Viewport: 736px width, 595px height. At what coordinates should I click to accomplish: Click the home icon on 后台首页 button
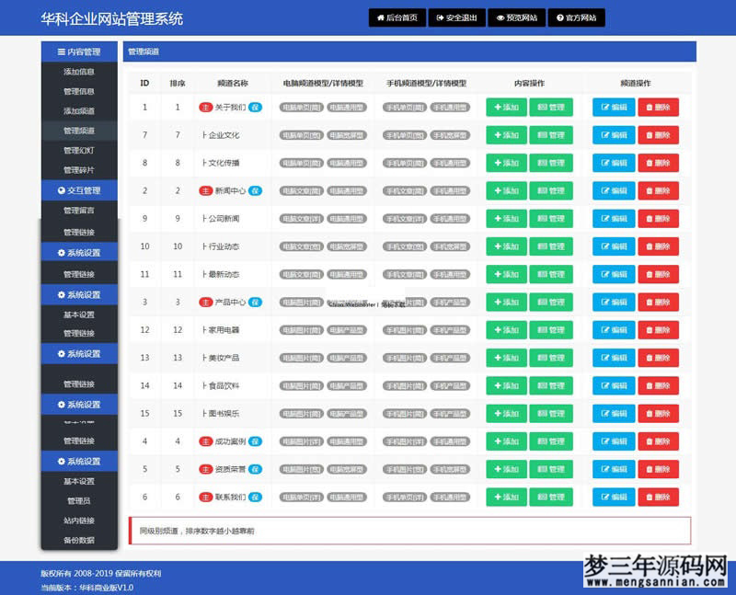click(x=381, y=16)
